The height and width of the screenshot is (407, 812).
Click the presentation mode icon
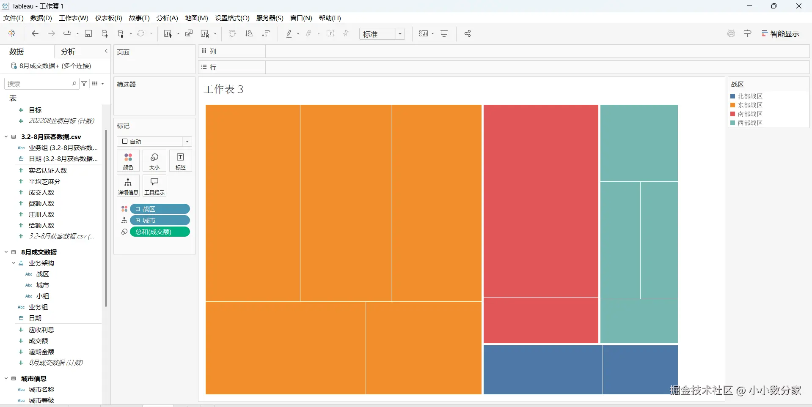click(444, 33)
